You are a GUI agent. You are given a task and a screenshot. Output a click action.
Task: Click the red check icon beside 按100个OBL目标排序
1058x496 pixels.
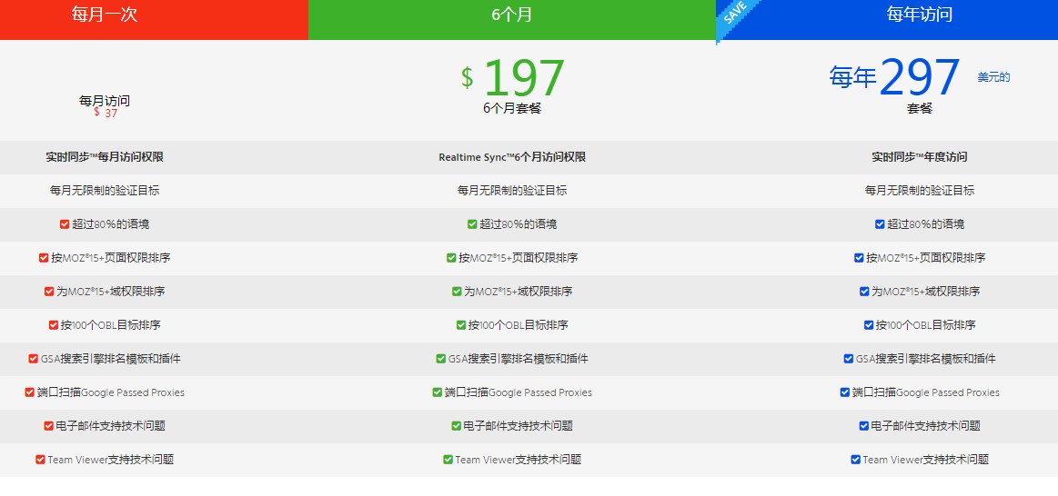tap(54, 325)
